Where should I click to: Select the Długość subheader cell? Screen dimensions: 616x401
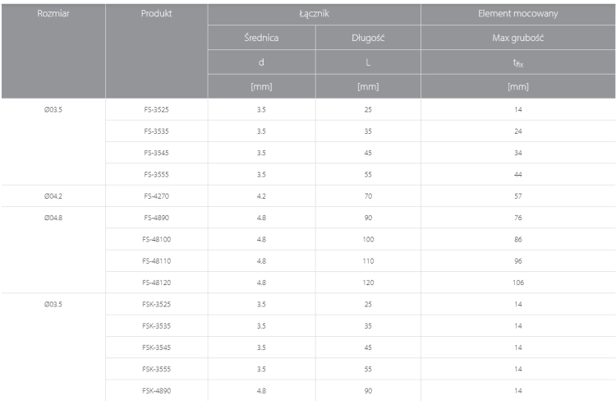(x=368, y=38)
